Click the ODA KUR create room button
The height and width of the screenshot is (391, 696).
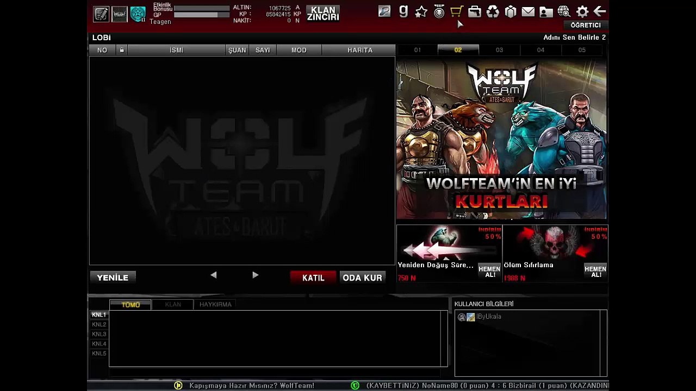pos(362,278)
